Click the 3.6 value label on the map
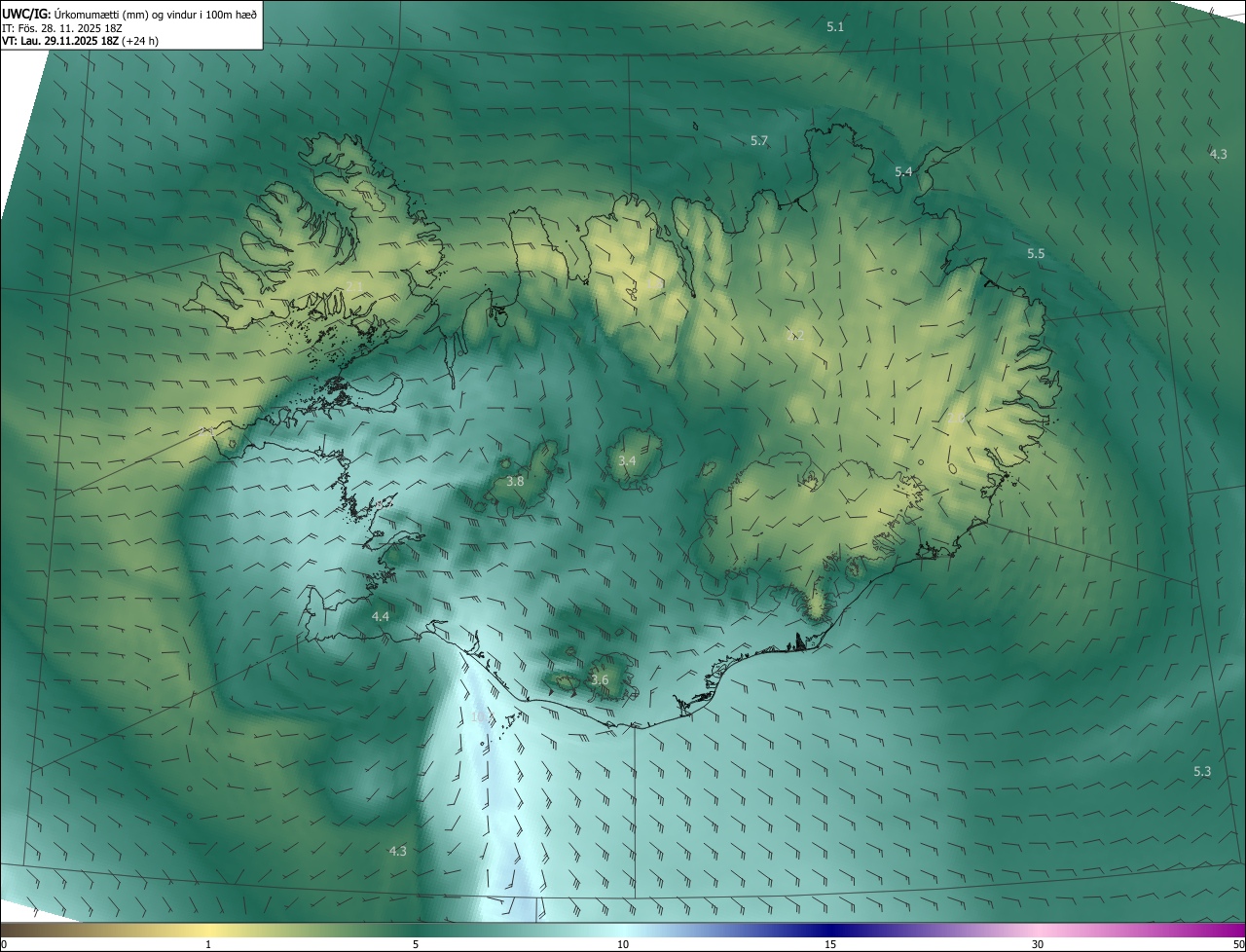The width and height of the screenshot is (1246, 952). 600,680
